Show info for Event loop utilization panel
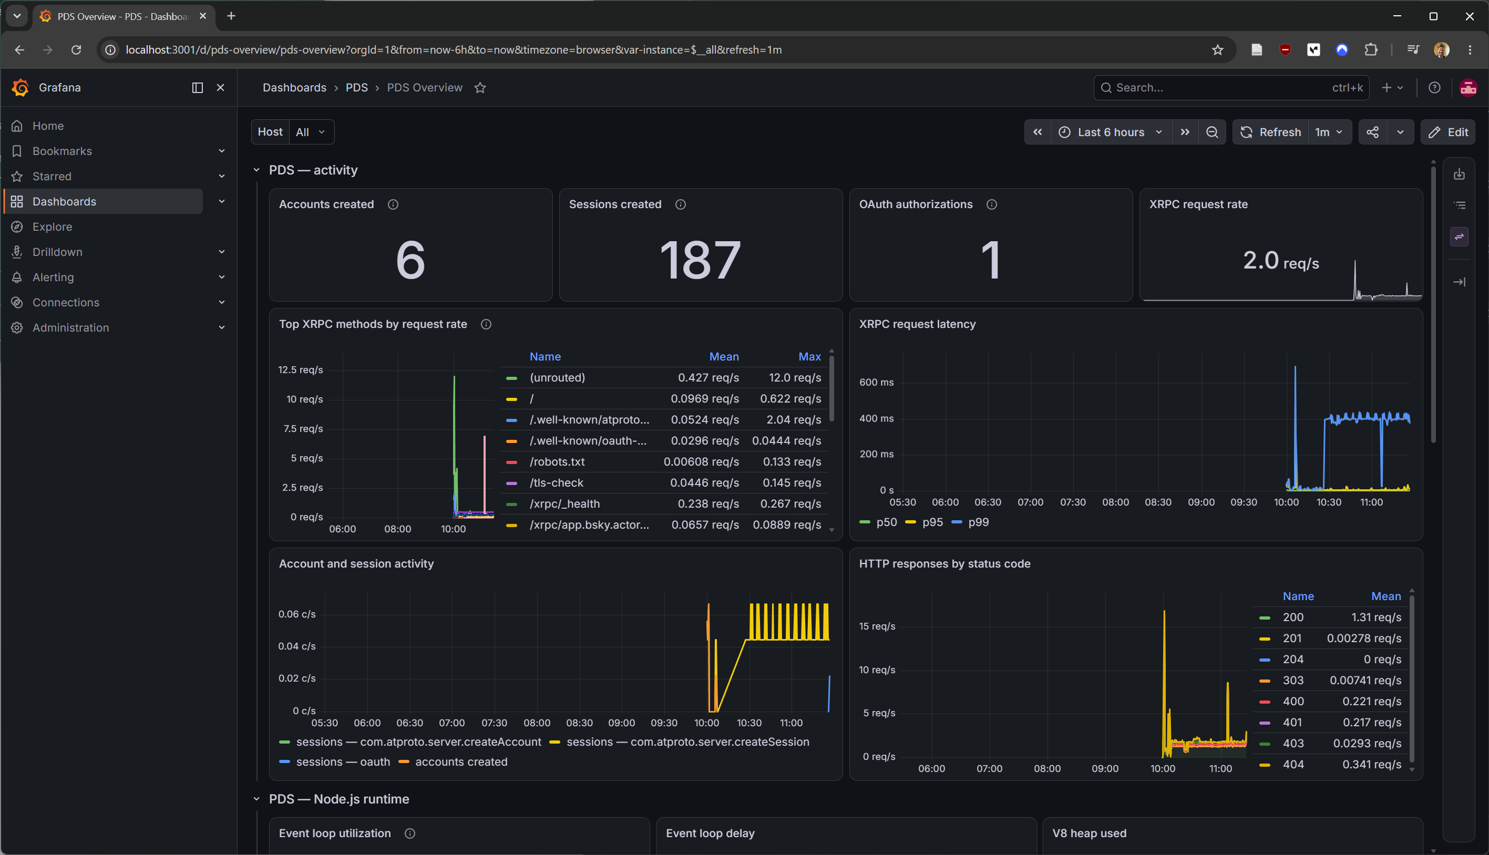Screen dimensions: 1489x855 click(x=410, y=833)
